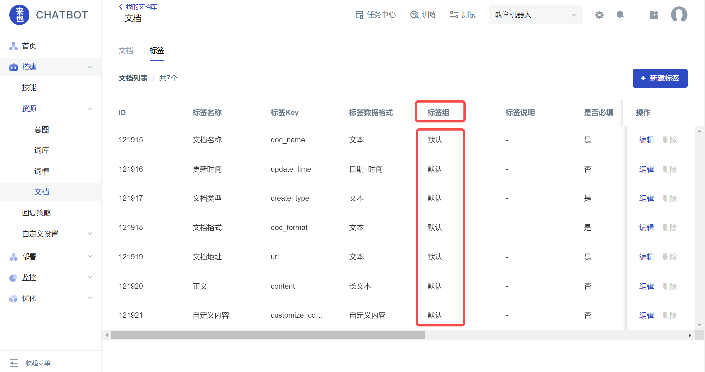Click the 日期+时间 format cell

click(x=366, y=169)
